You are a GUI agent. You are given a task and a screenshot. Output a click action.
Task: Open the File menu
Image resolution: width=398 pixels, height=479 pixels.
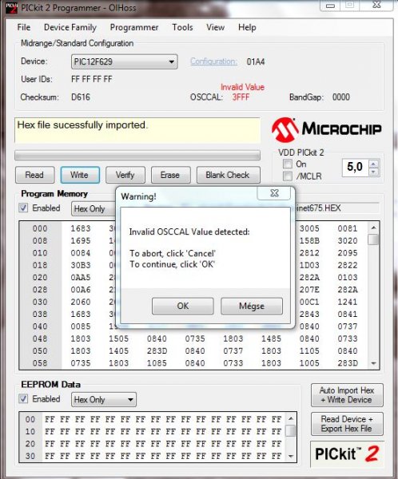pyautogui.click(x=24, y=27)
